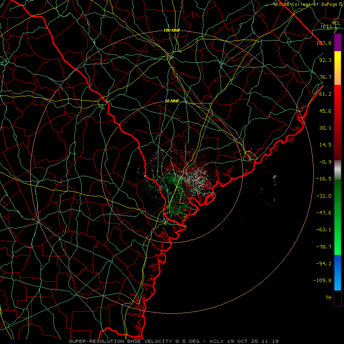Click the [KT] units label
344x344 pixels.
click(x=326, y=27)
